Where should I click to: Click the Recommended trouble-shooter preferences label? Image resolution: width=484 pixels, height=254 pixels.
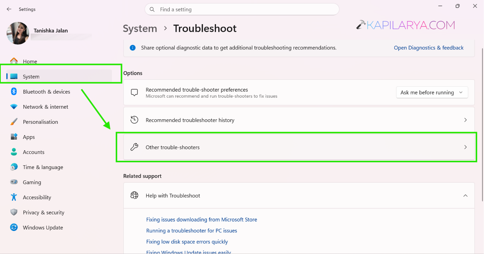pos(197,90)
